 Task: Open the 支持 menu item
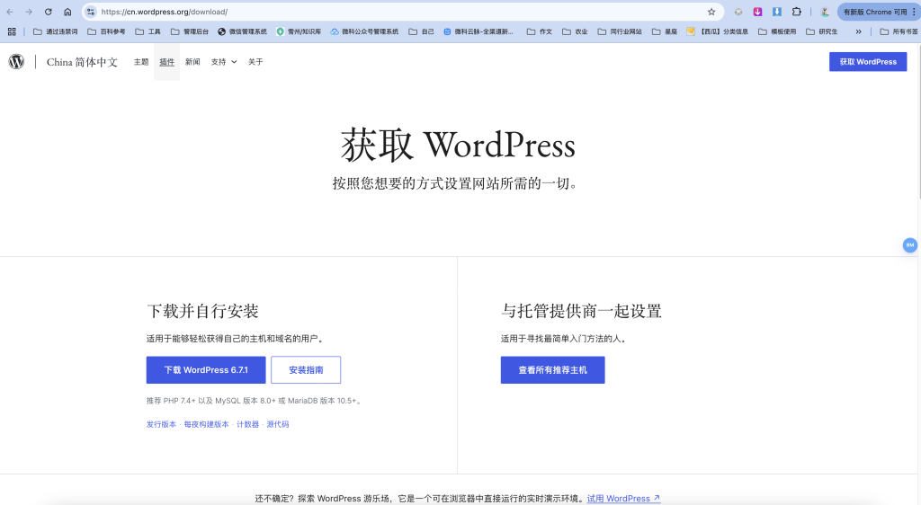(x=219, y=62)
